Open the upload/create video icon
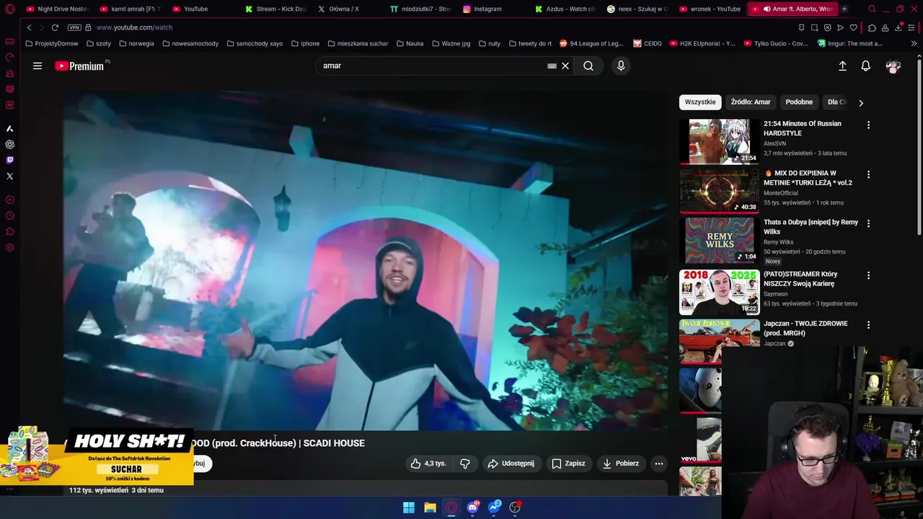The width and height of the screenshot is (923, 519). [842, 66]
